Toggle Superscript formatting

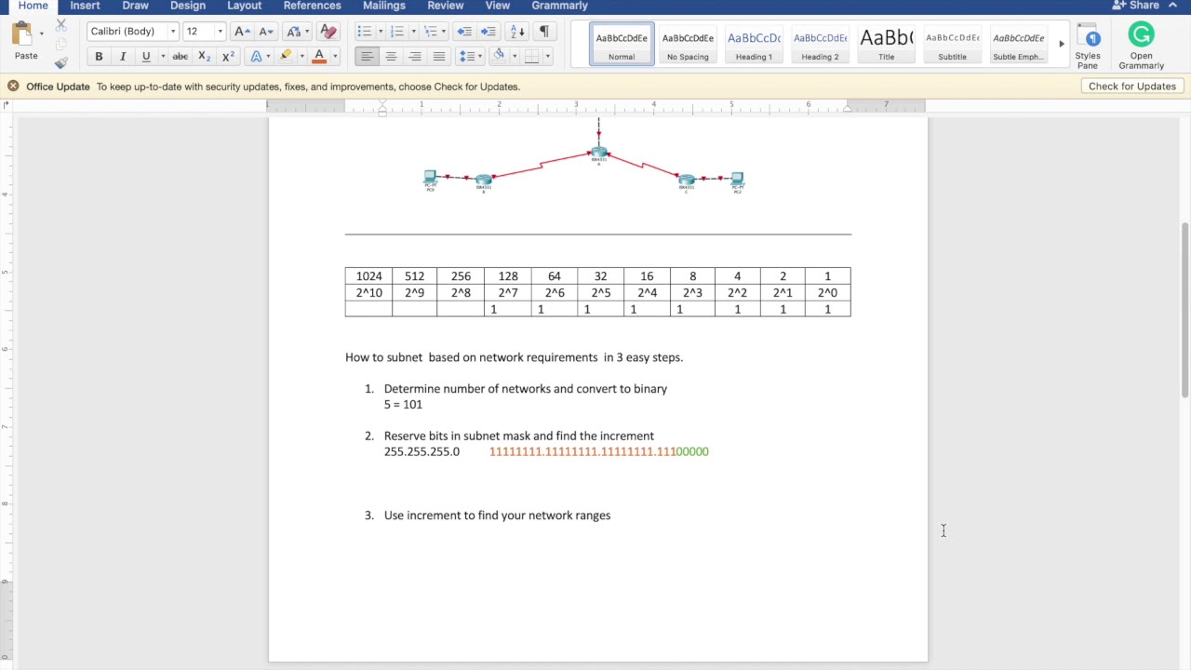(228, 57)
